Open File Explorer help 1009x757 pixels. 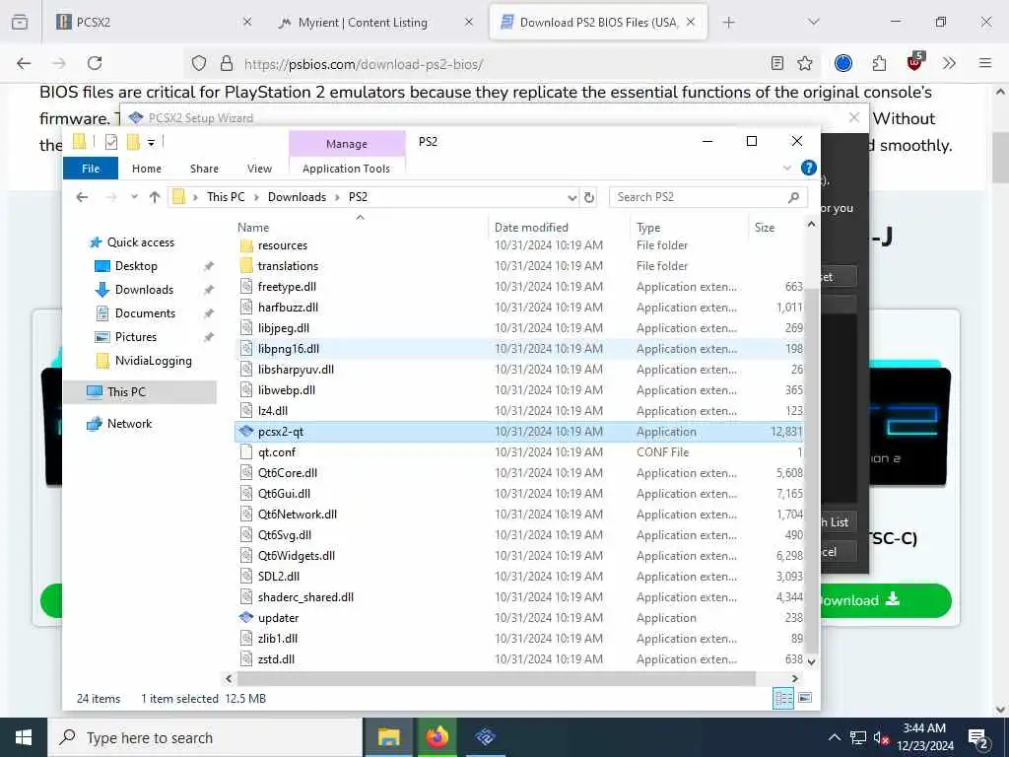(808, 168)
